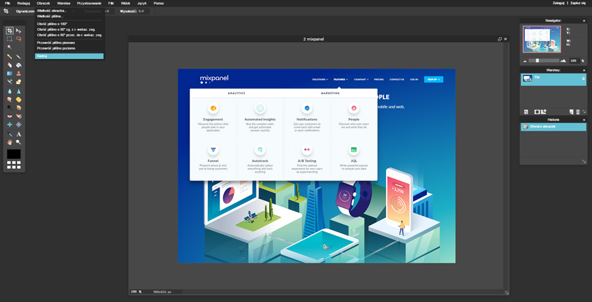Select the Lasso tool
The width and height of the screenshot is (592, 302).
click(x=18, y=39)
